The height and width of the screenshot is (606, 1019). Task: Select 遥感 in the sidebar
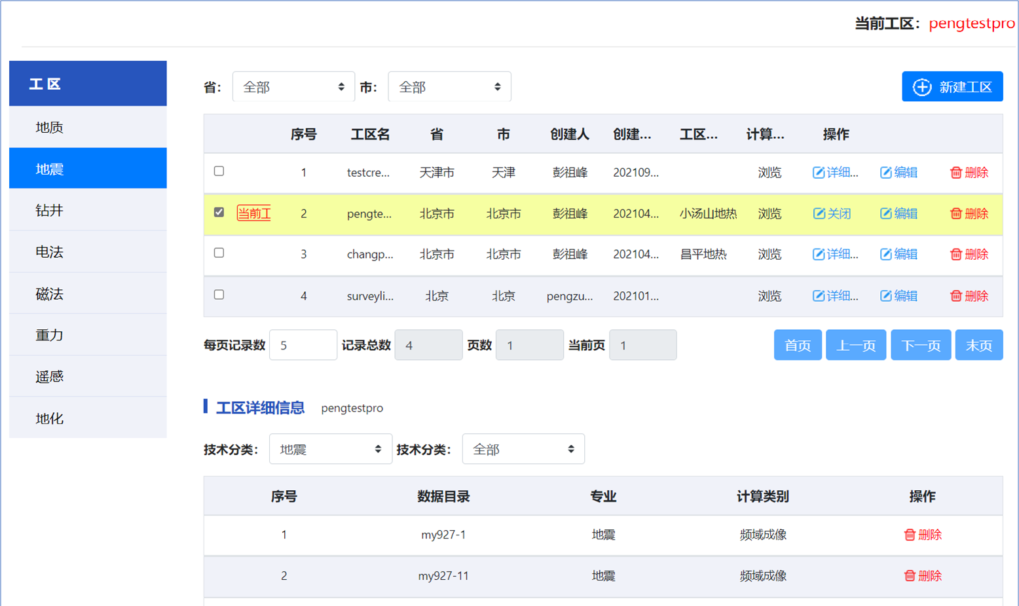click(x=88, y=376)
